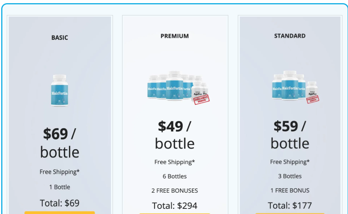Click "Total: $177" in Standard card

[290, 206]
